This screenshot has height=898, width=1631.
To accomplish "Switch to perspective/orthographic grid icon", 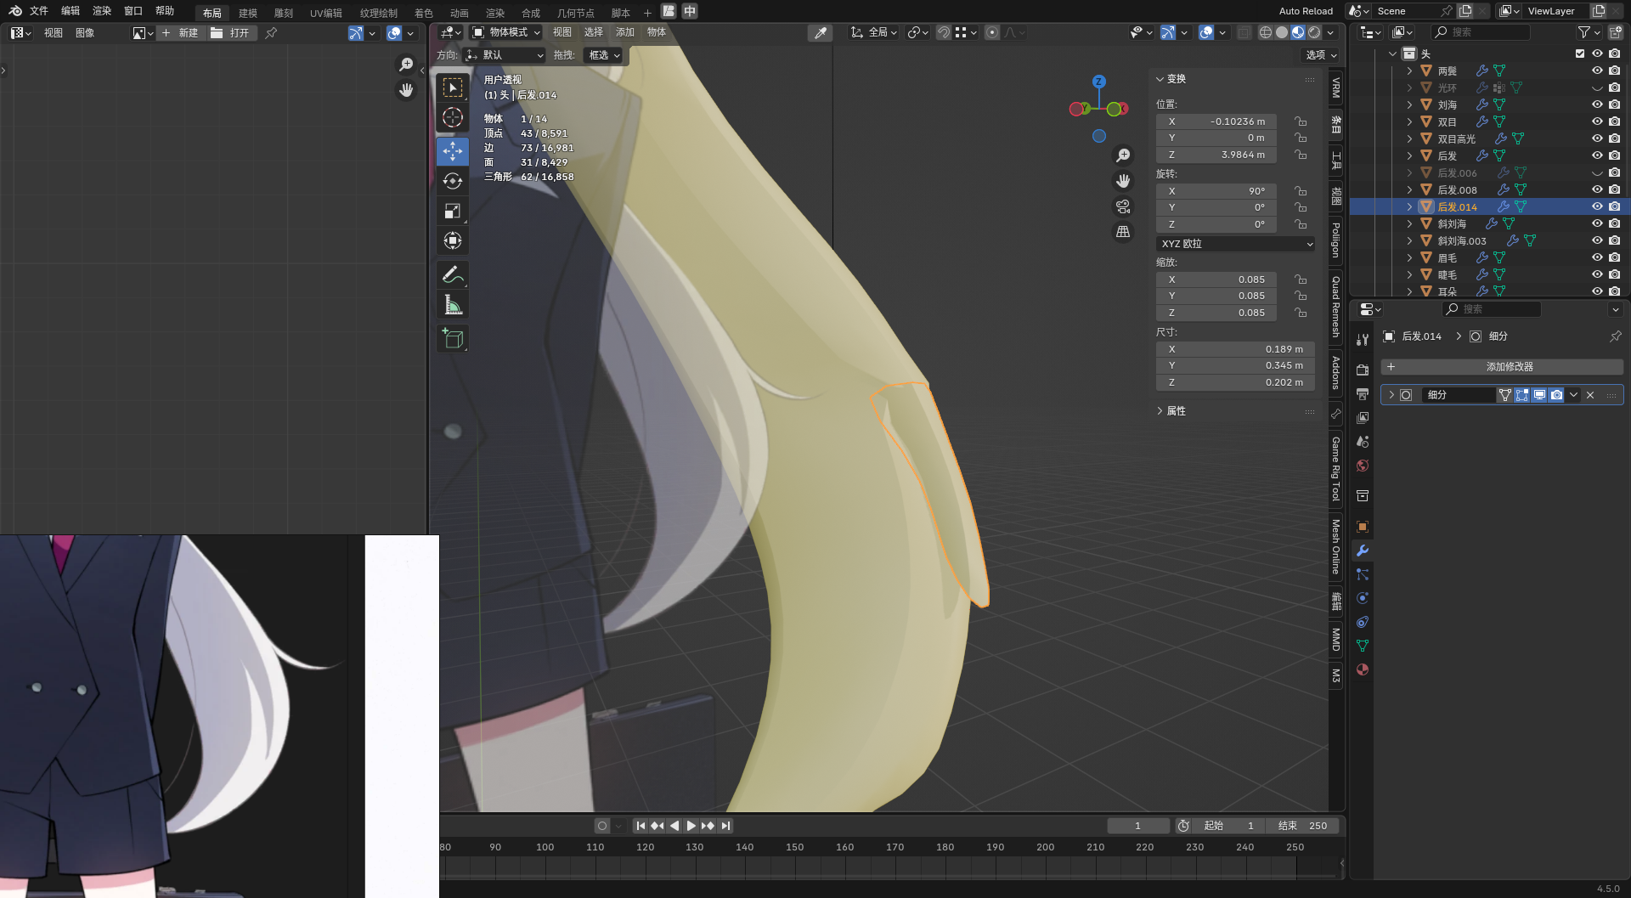I will [1123, 231].
